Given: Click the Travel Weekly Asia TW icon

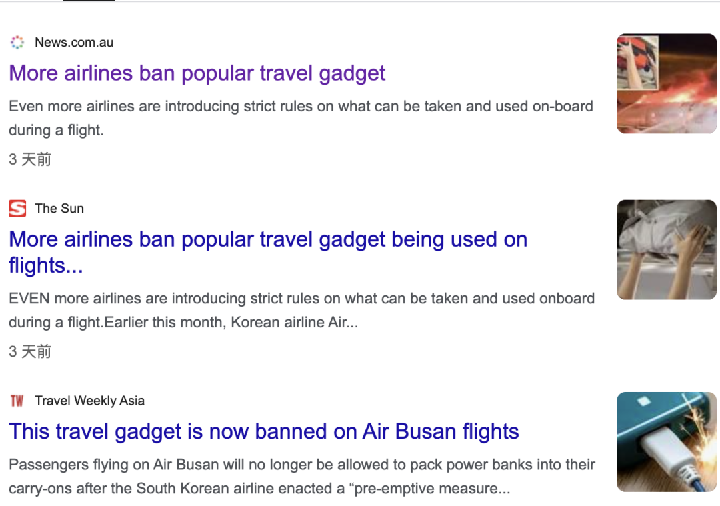Looking at the screenshot, I should click(x=17, y=401).
